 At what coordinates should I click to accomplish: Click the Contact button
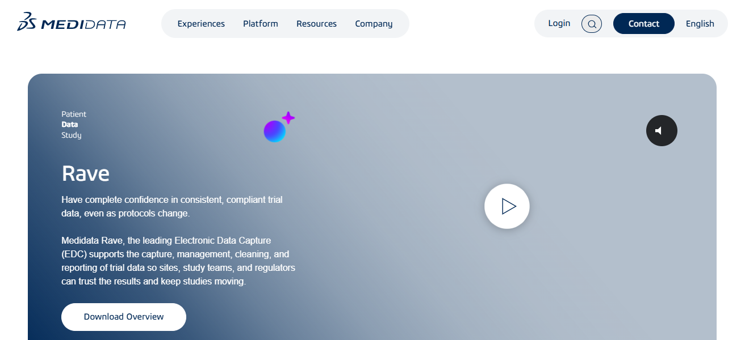pyautogui.click(x=644, y=24)
